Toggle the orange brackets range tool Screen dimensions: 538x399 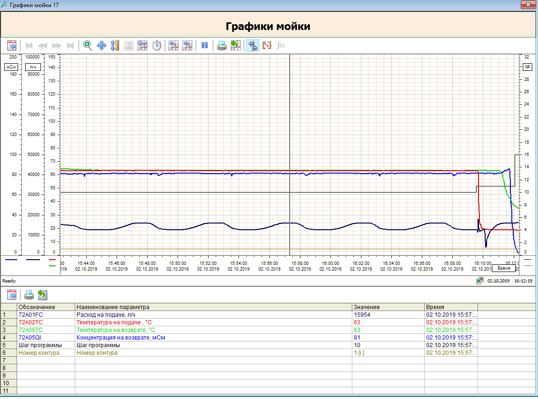click(267, 46)
